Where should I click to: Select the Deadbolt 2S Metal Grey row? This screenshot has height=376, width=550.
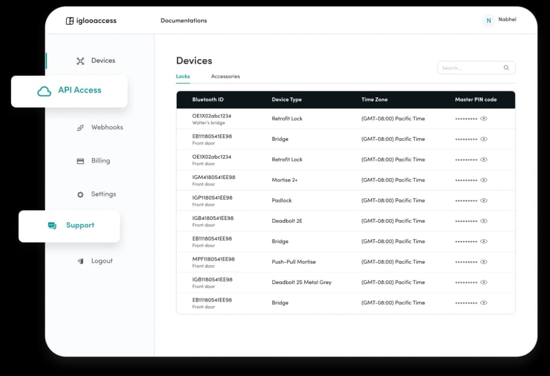pos(301,282)
